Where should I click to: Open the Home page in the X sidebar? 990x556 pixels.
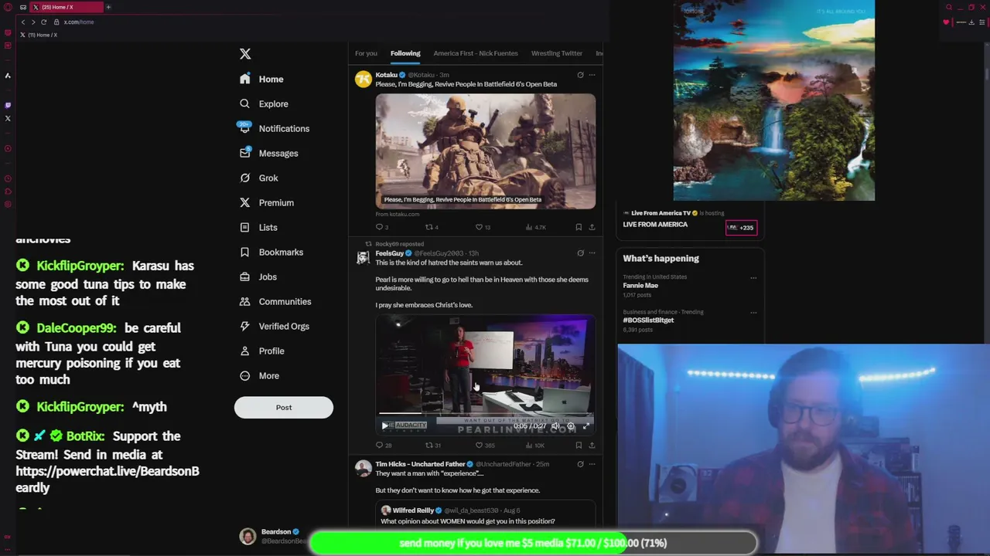click(261, 79)
